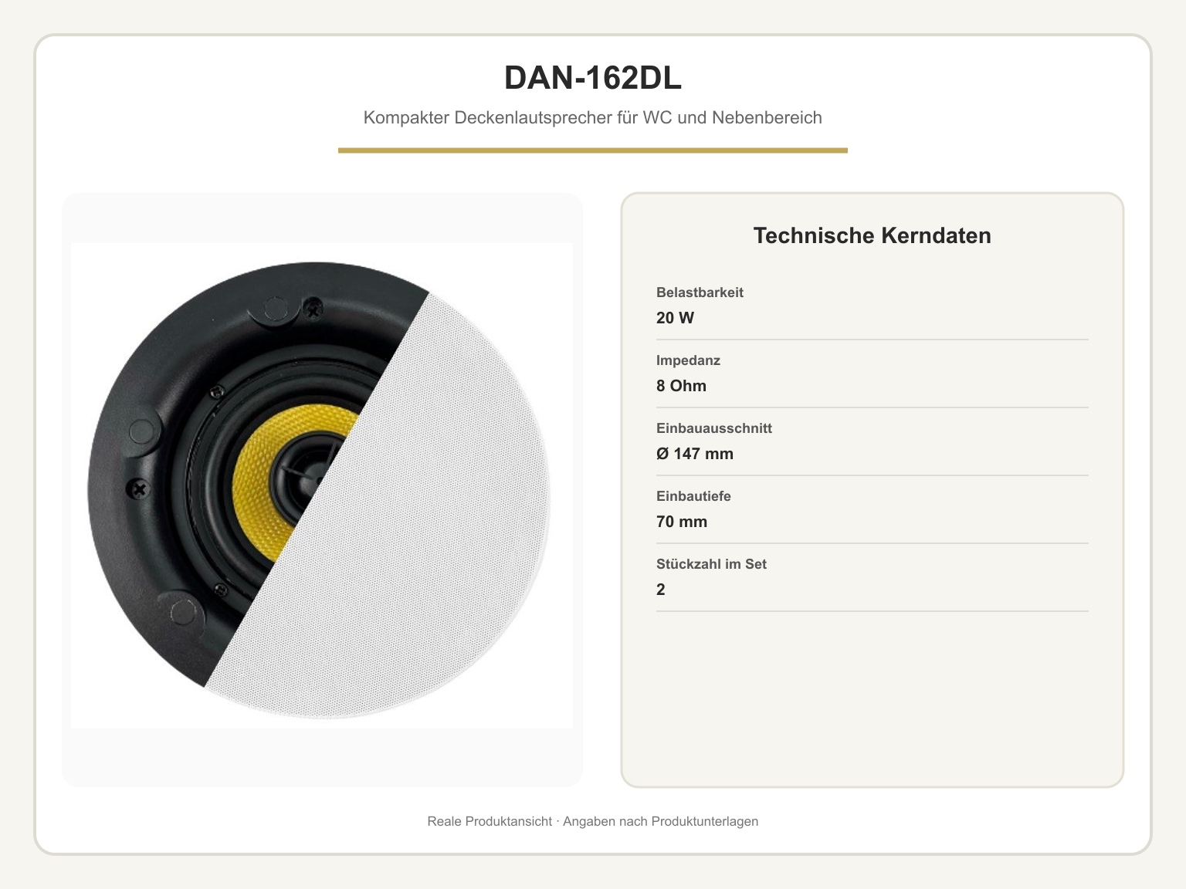Select the 'Belastbarkeit' label

(700, 292)
